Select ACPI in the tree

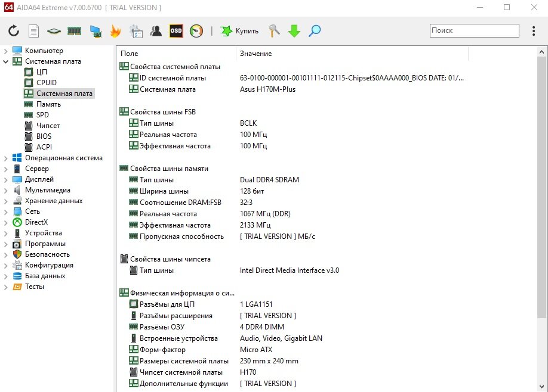[x=44, y=147]
